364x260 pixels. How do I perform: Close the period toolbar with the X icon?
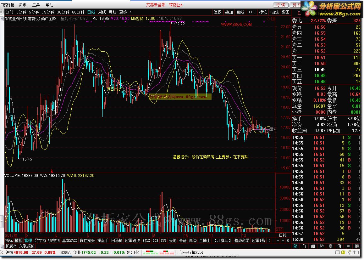click(2, 12)
